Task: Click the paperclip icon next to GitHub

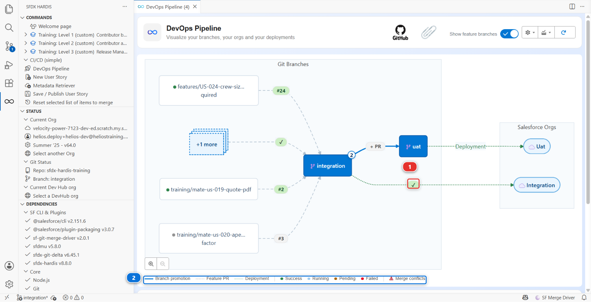Action: (428, 32)
